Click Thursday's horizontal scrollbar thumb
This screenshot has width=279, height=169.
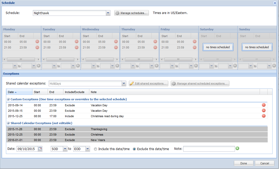(139, 59)
